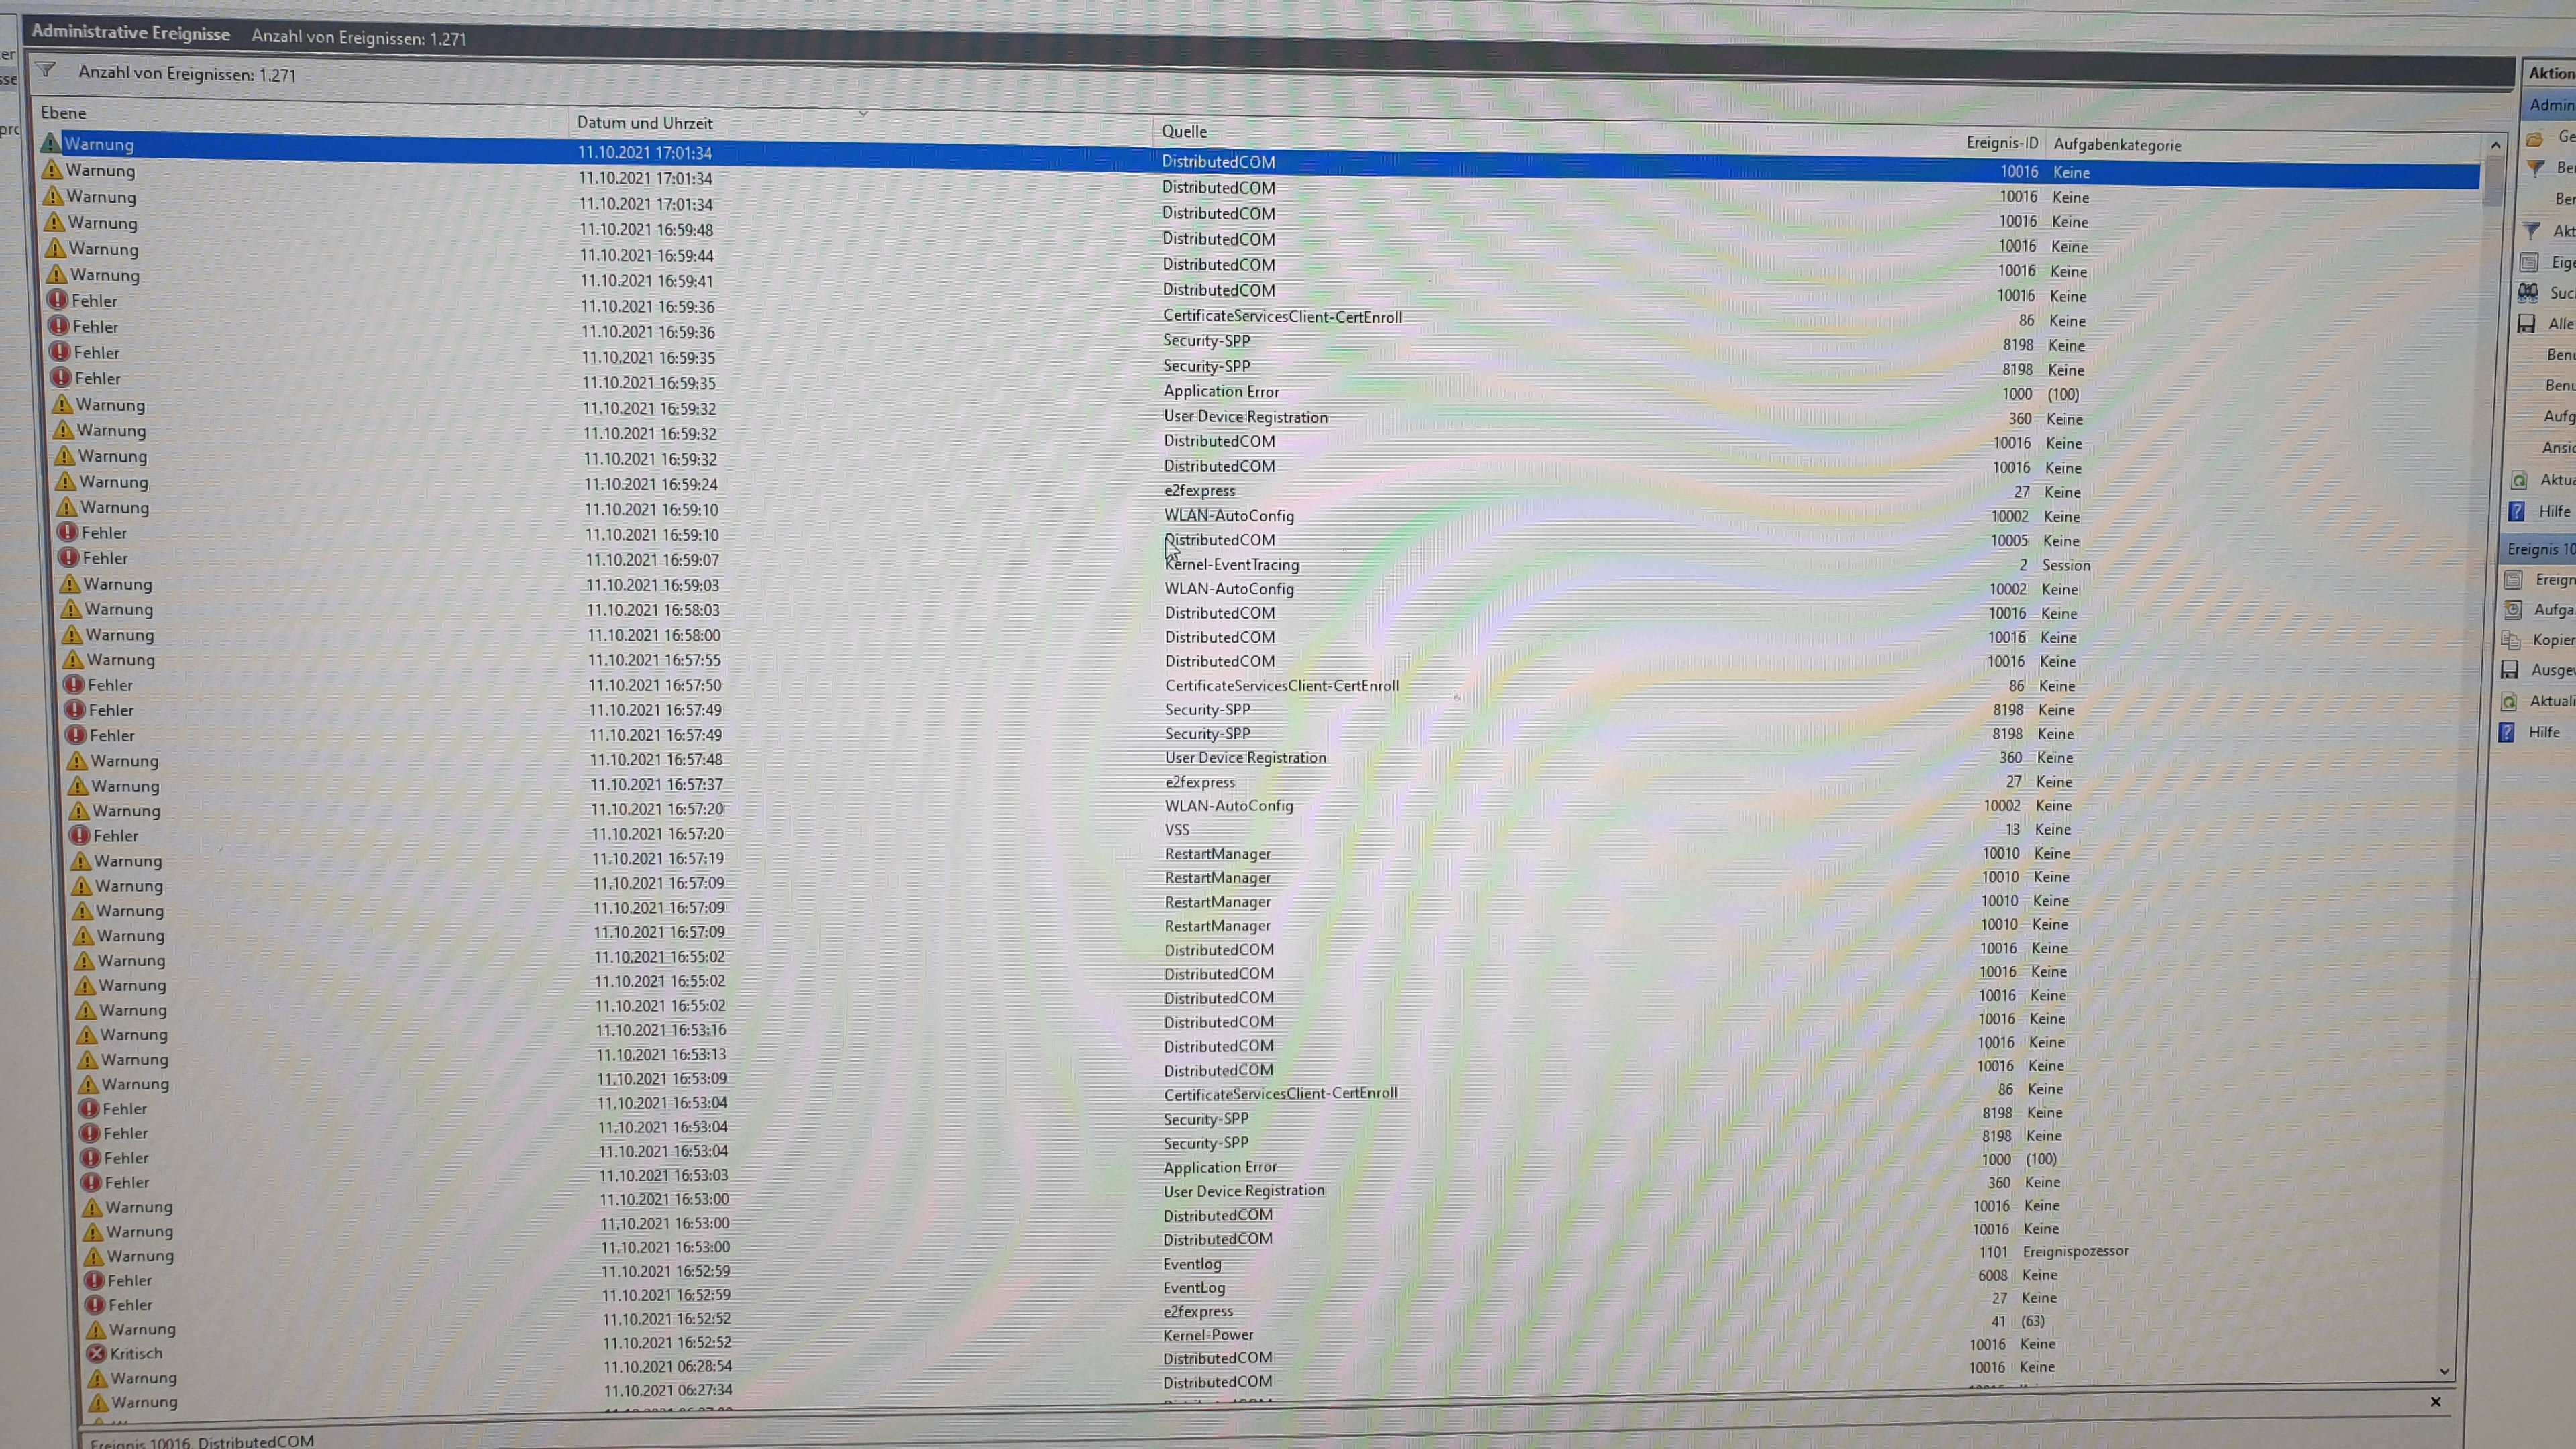Viewport: 2576px width, 1449px height.
Task: Select the VSS Fehler event row
Action: (x=116, y=835)
